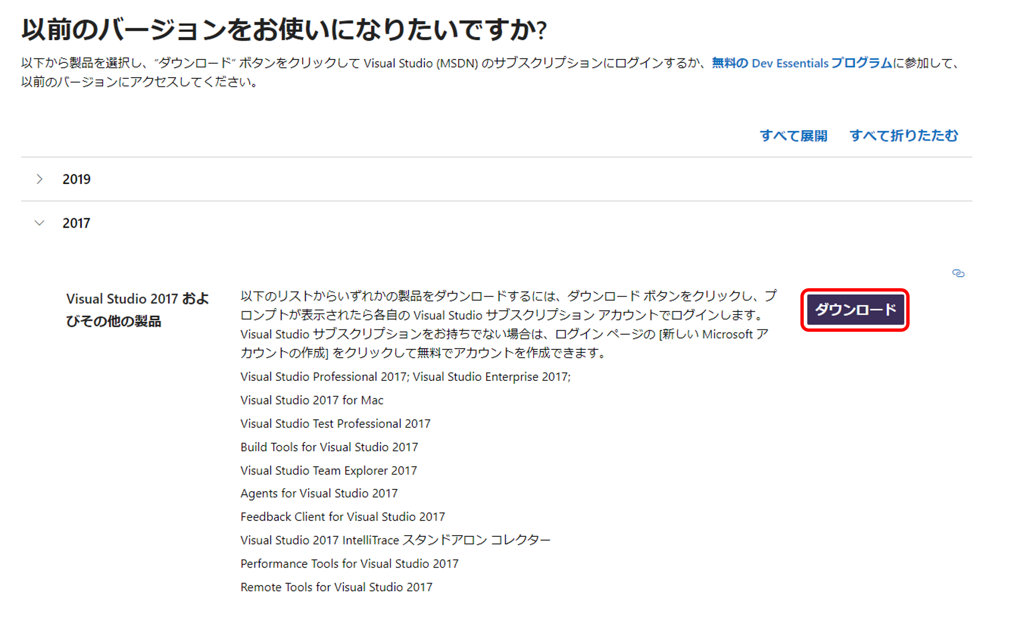Click the Visual Studio 2017 およびその他の製品 title
Screen dimensions: 1011x620
coord(138,310)
